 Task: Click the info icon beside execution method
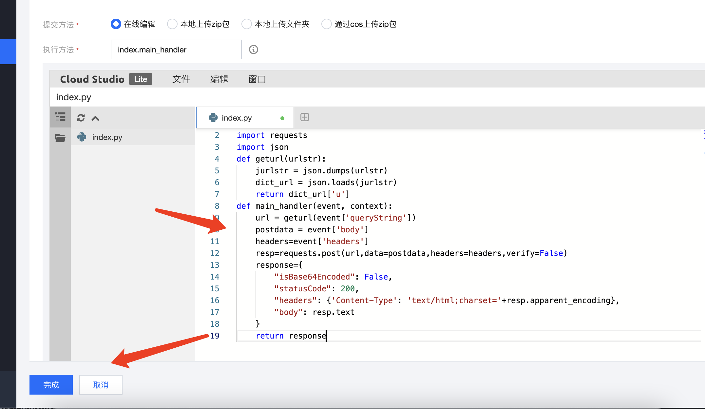(x=254, y=49)
